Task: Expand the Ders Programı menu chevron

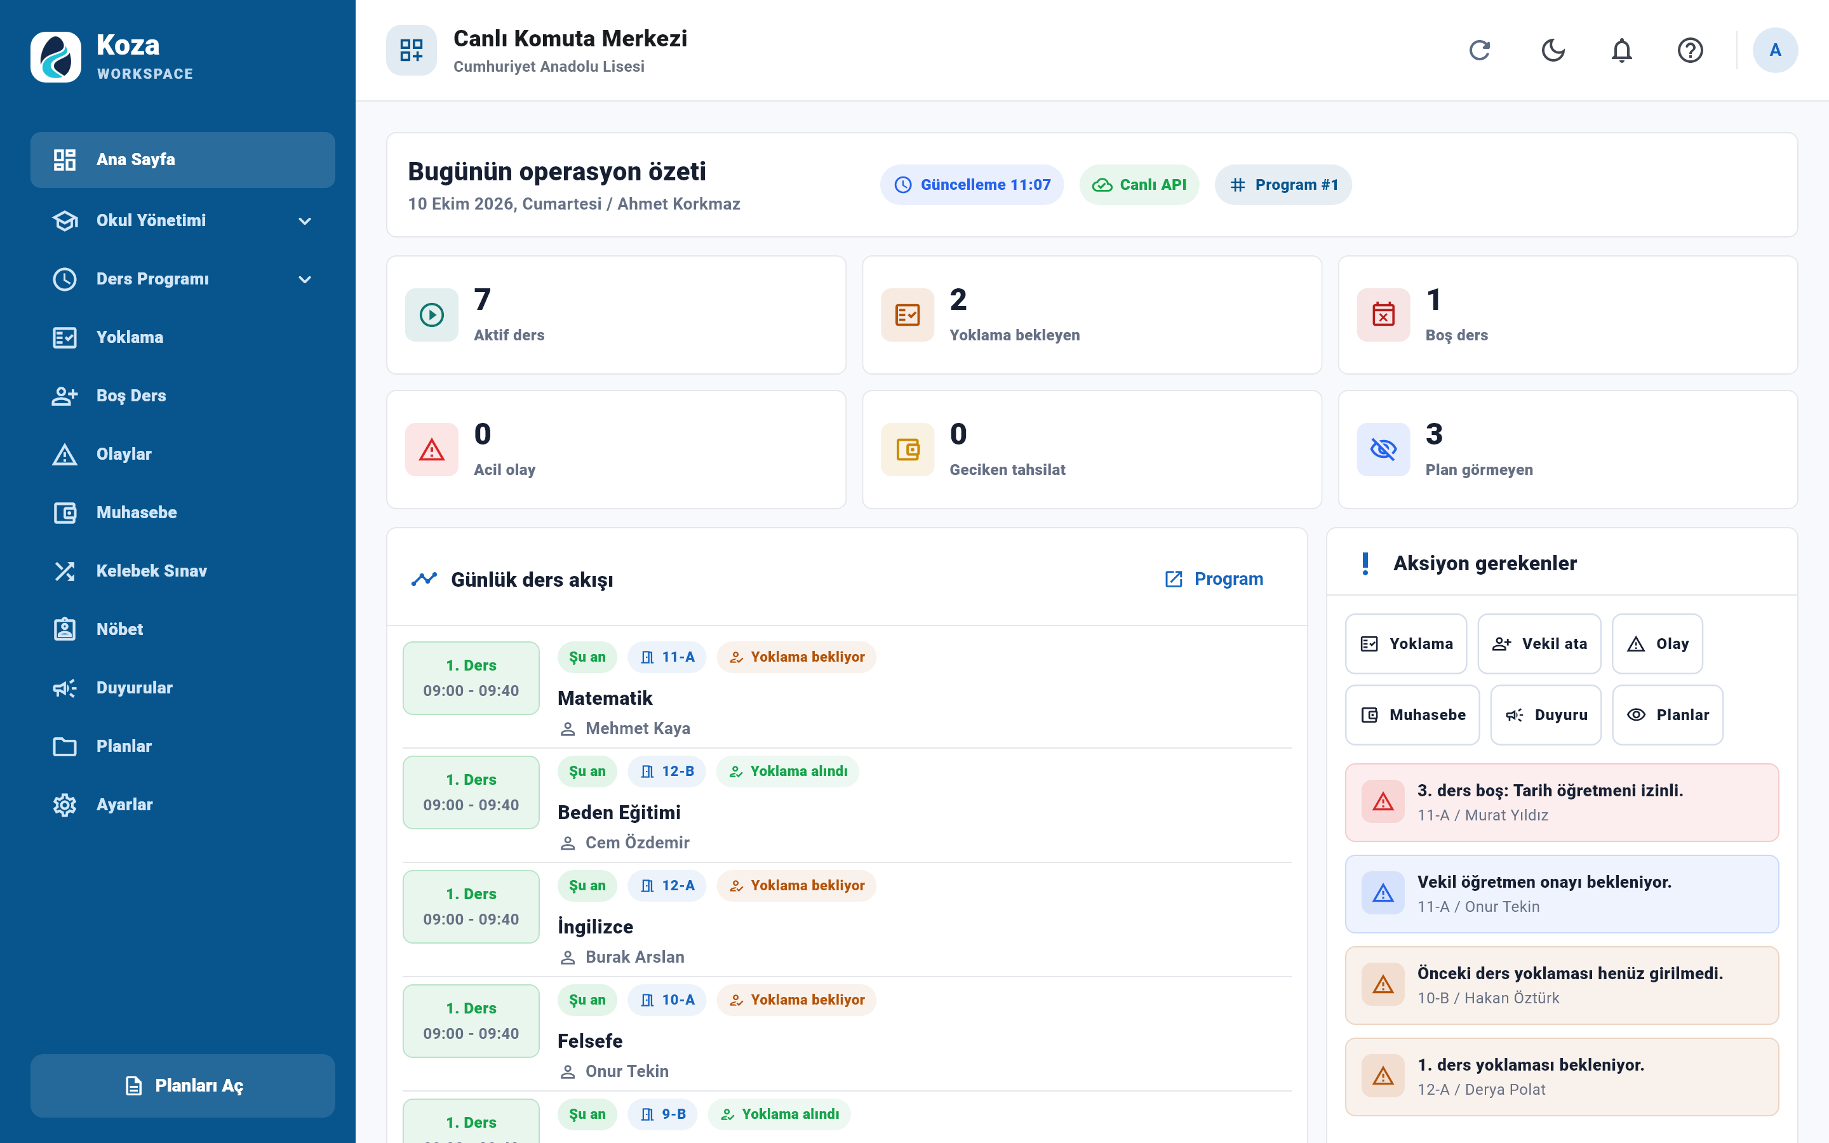Action: 305,279
